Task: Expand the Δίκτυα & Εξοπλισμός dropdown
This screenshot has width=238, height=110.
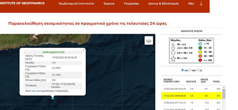Action: 164,4
